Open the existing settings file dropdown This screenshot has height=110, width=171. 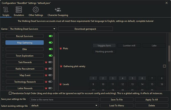point(64,105)
